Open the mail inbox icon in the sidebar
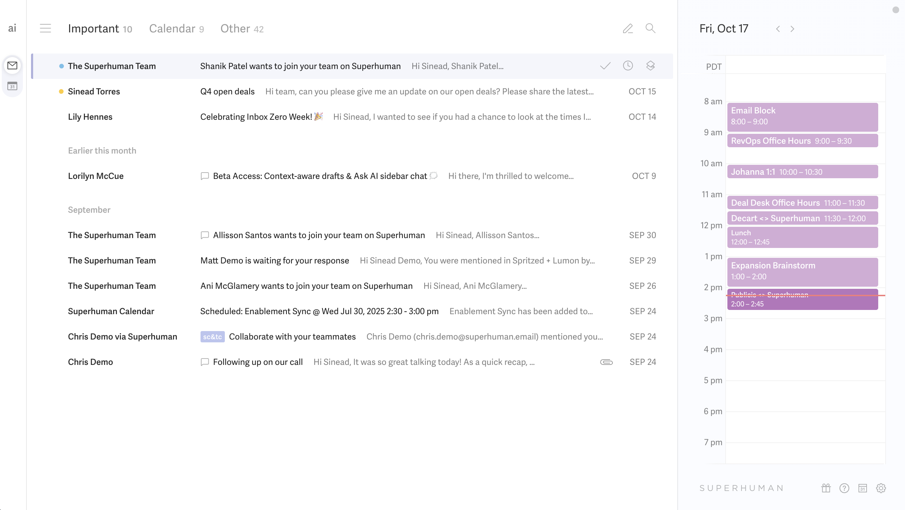Viewport: 905px width, 510px height. [x=12, y=66]
